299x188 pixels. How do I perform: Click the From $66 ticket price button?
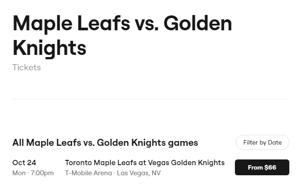262,167
